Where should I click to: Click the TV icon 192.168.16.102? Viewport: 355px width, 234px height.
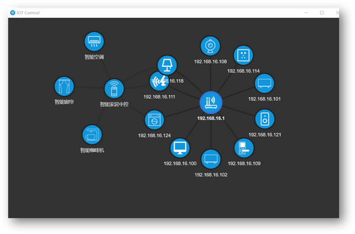pyautogui.click(x=211, y=159)
